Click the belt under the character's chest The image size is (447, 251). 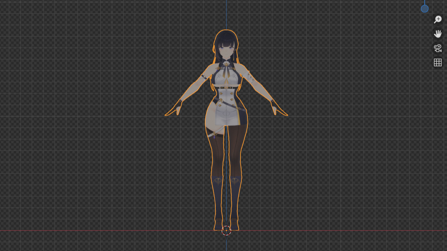pyautogui.click(x=226, y=87)
